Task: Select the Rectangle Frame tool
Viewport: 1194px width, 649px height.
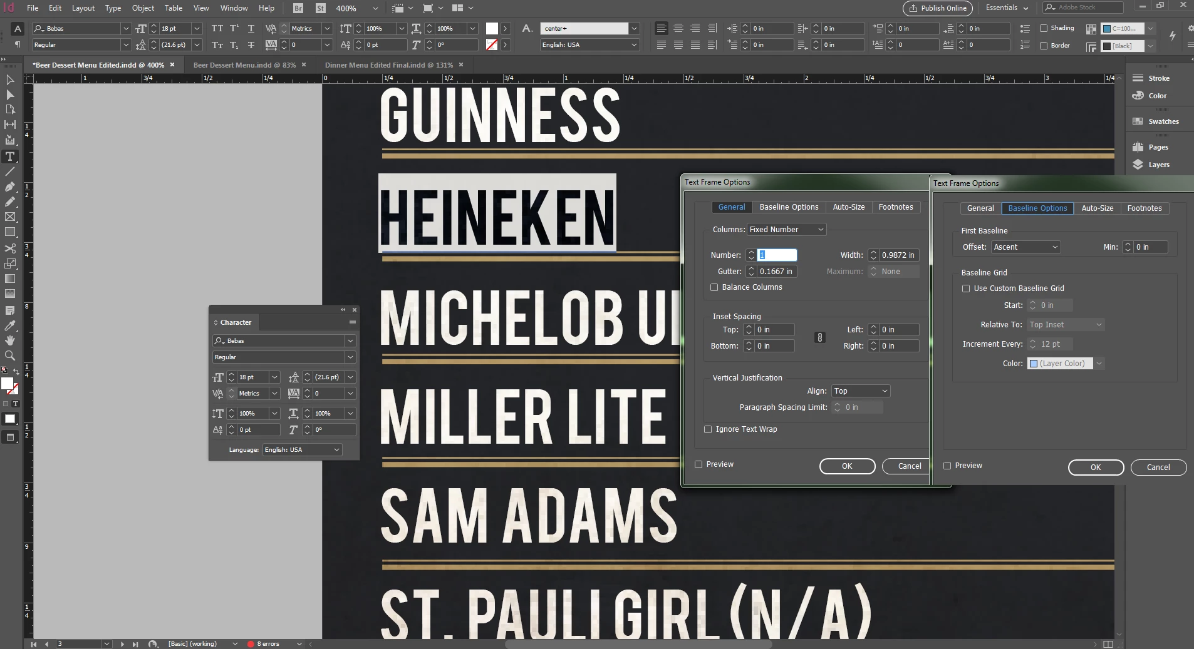Action: coord(10,217)
